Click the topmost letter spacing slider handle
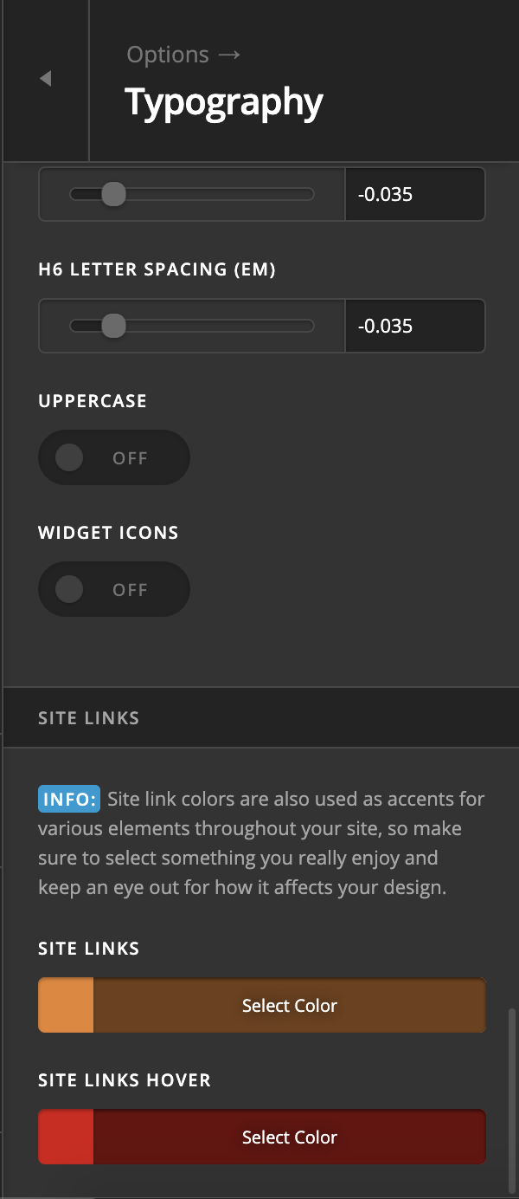519x1199 pixels. (113, 194)
